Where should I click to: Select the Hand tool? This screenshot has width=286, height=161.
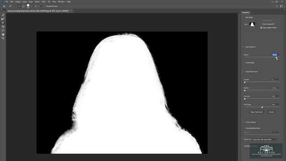click(x=3, y=34)
